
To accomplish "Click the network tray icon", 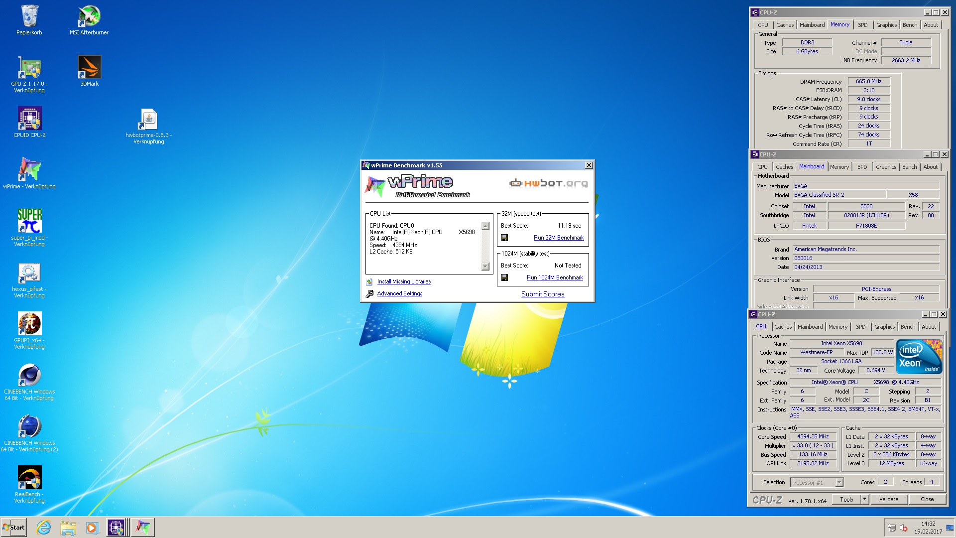I will pos(892,528).
